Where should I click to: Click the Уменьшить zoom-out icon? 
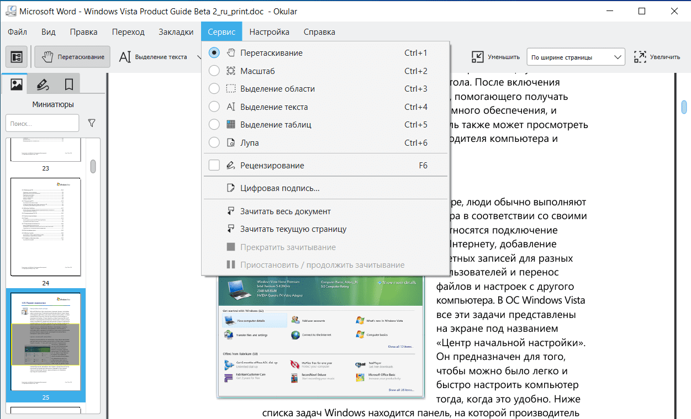coord(477,57)
